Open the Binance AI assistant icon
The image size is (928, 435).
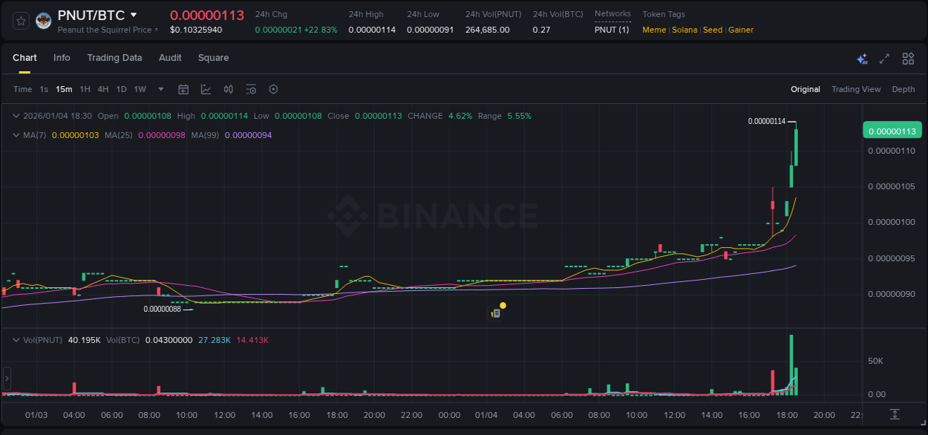pos(862,58)
